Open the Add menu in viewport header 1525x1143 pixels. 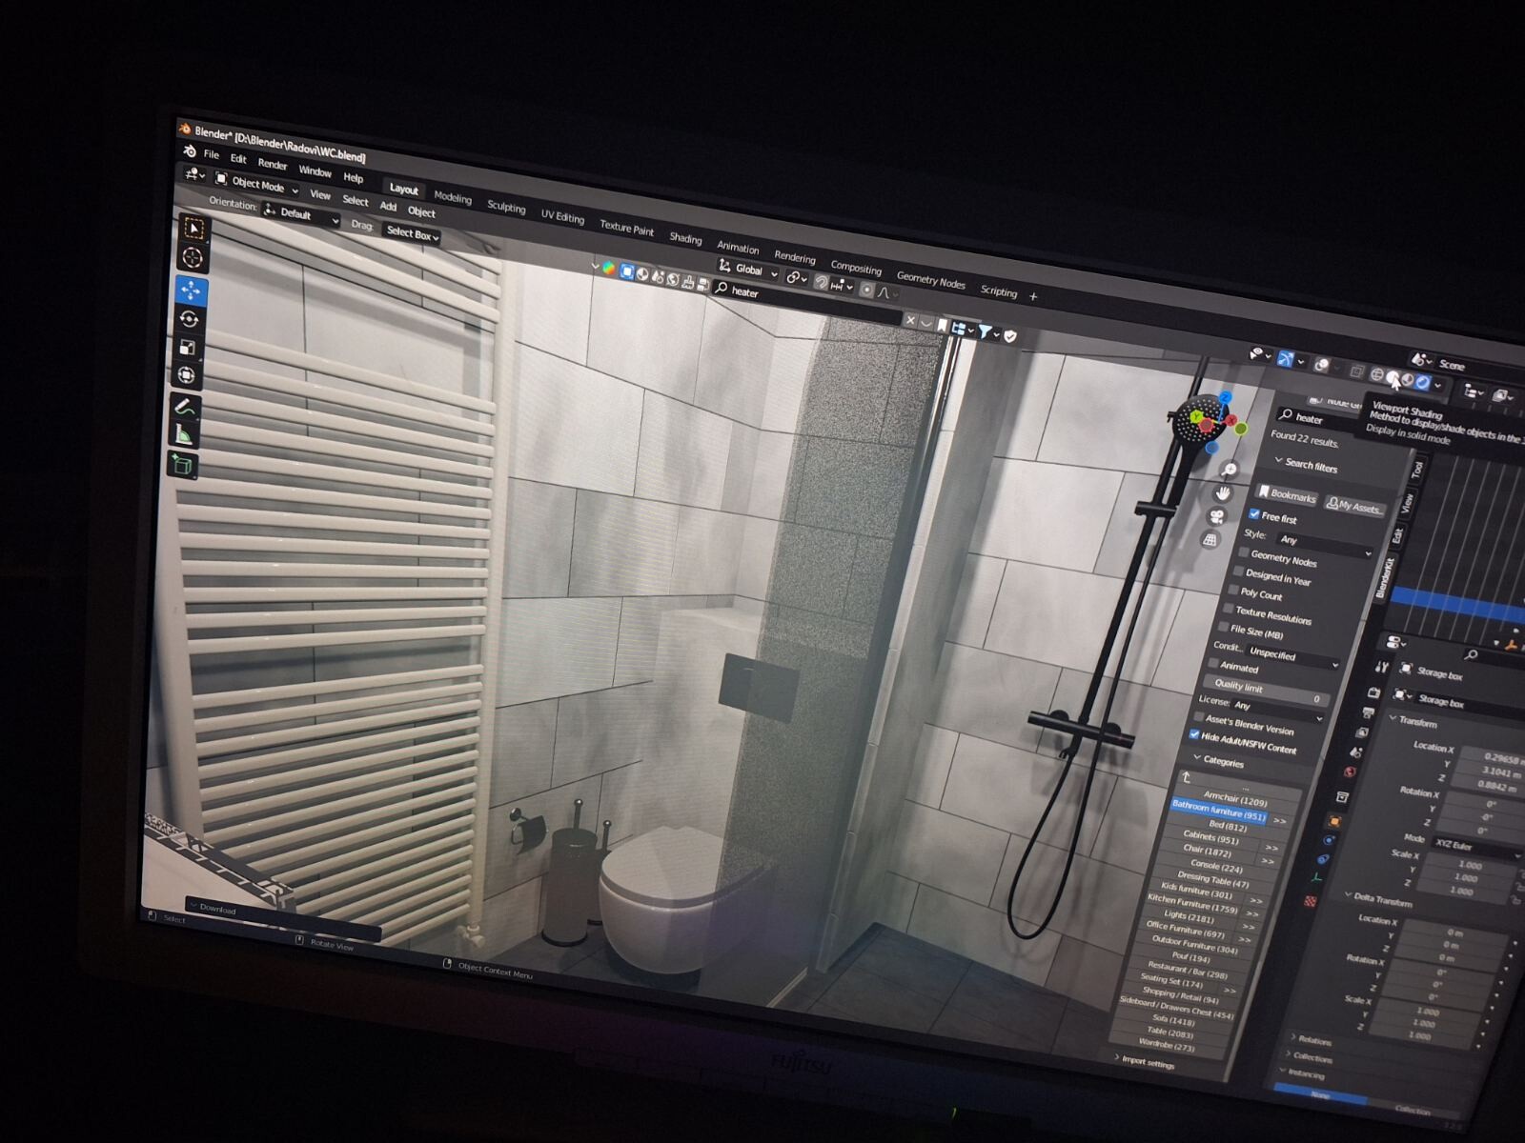388,206
